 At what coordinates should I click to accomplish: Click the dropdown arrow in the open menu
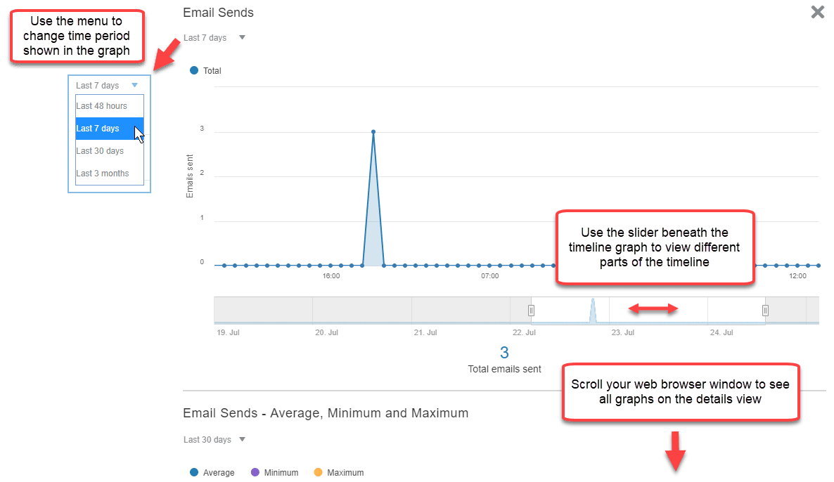[135, 84]
